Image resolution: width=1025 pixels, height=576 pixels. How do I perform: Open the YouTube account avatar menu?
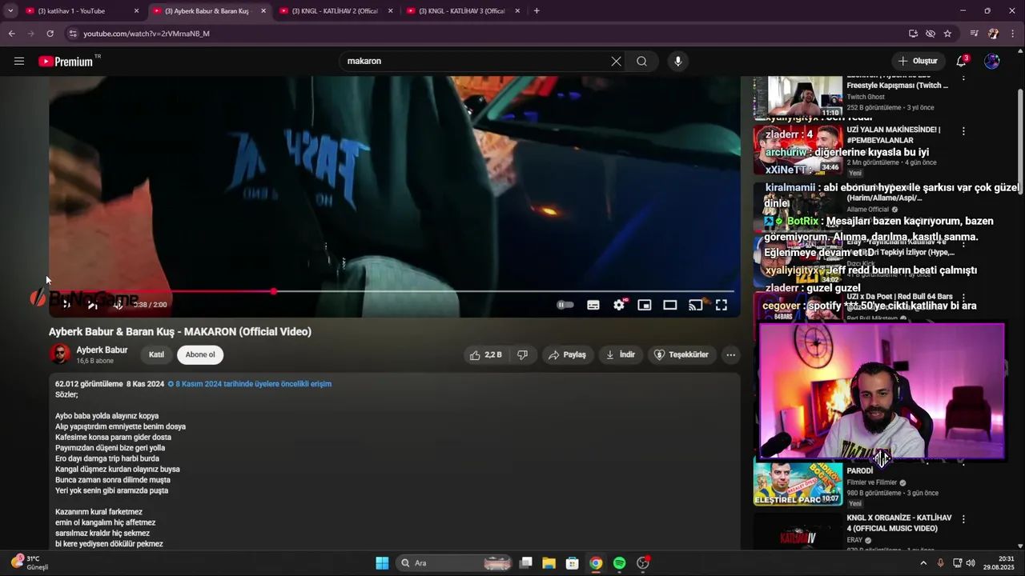pos(992,61)
